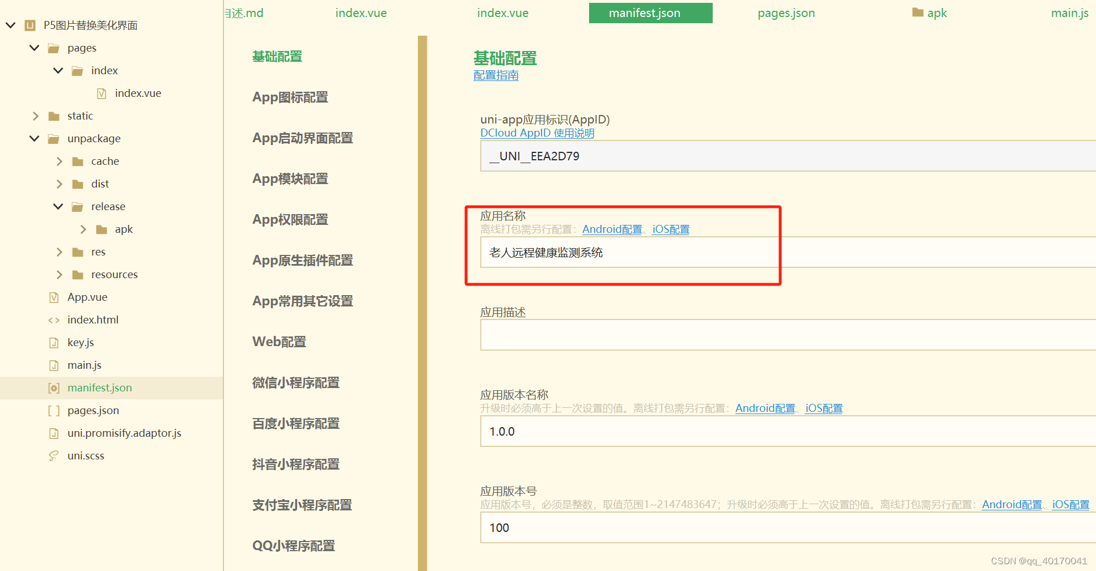Open iOS配置 link under 应用版本号

coord(1070,505)
